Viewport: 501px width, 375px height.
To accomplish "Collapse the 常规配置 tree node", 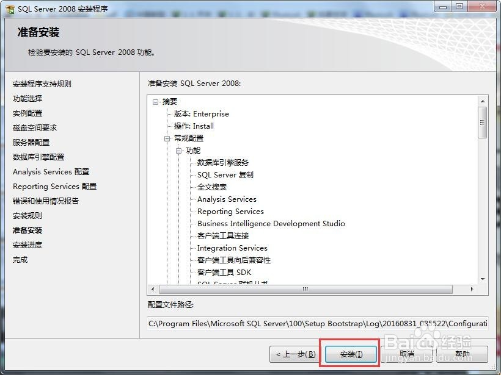I will coord(167,138).
